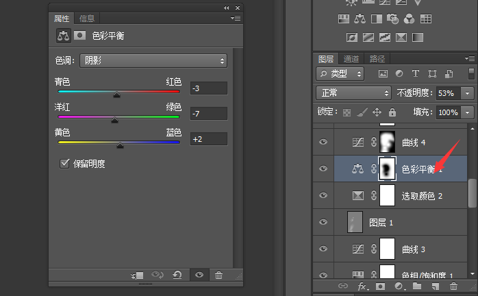The height and width of the screenshot is (296, 478).
Task: Filter layers by adjustment layers icon
Action: click(399, 73)
